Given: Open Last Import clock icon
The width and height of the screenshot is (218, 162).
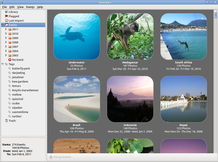Looking at the screenshot, I should tap(6, 21).
